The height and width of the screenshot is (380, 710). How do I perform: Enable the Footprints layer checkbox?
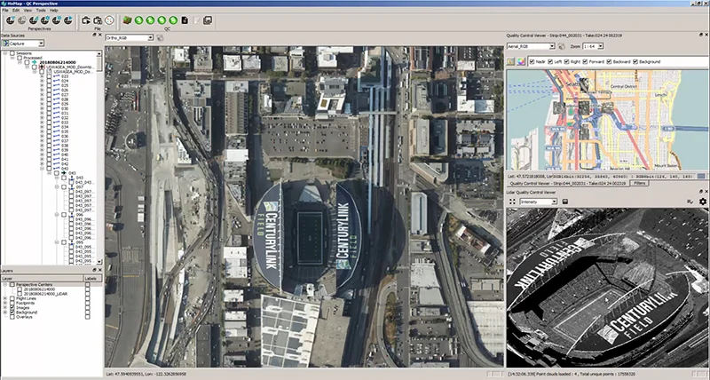coord(12,303)
